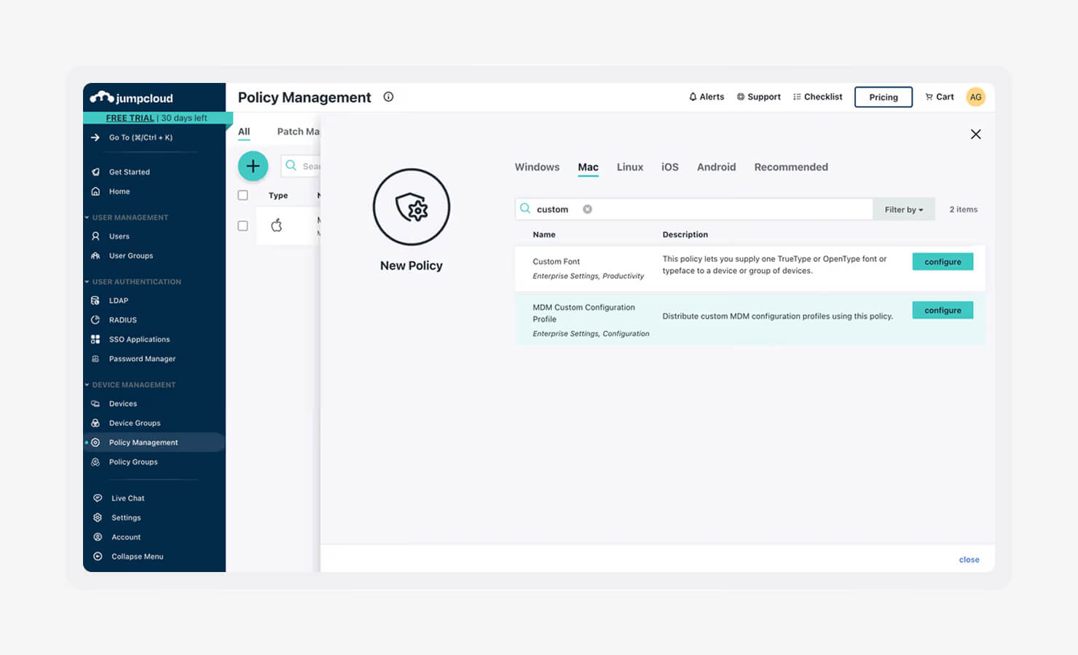Click the Alerts bell icon
1078x655 pixels.
(693, 97)
